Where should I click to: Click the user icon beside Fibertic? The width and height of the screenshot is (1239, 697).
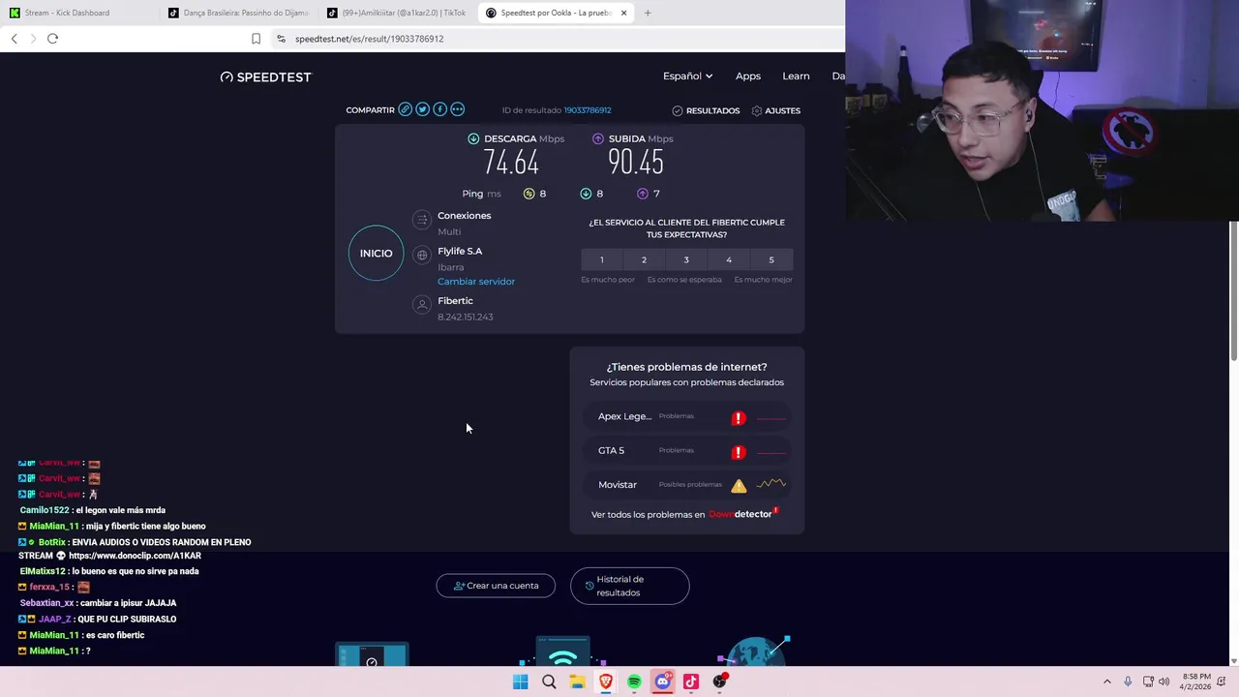pyautogui.click(x=421, y=305)
